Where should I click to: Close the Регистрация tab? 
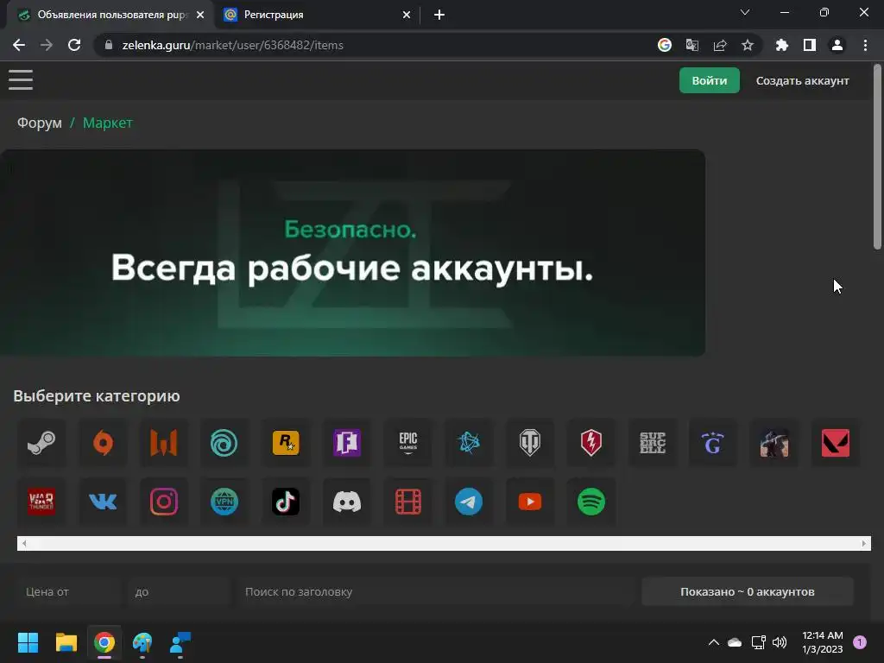pyautogui.click(x=407, y=15)
